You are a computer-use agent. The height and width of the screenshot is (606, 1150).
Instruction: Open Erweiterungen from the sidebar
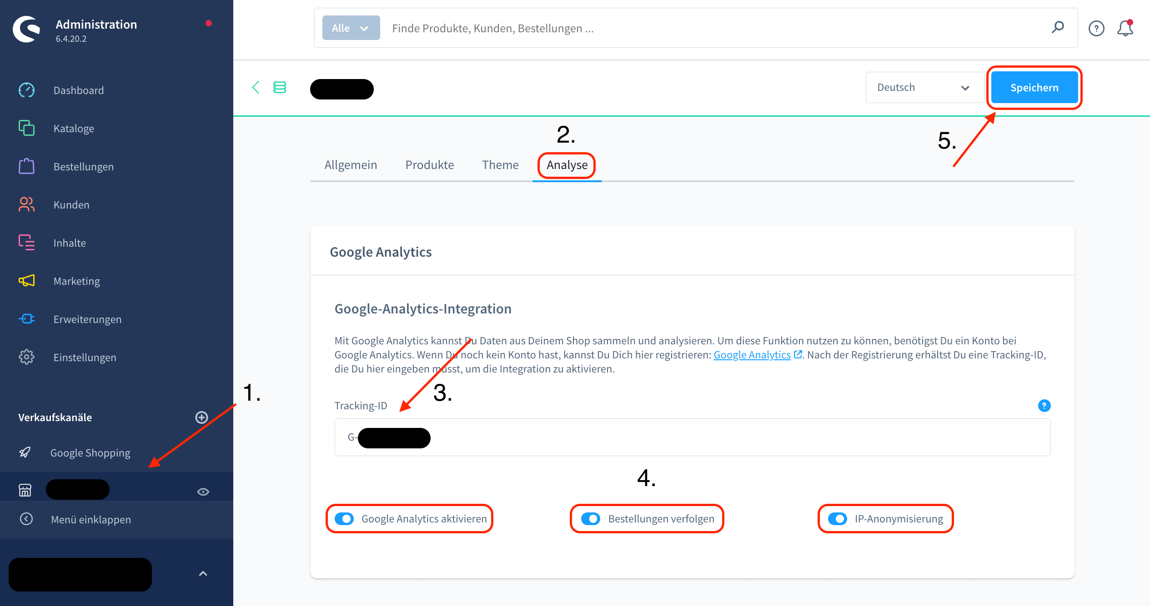pos(87,319)
